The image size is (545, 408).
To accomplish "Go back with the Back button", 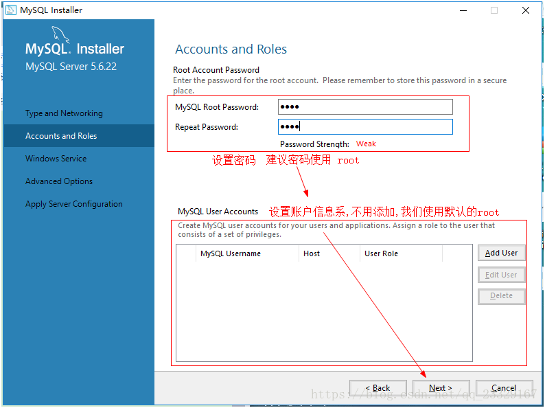I will [378, 388].
